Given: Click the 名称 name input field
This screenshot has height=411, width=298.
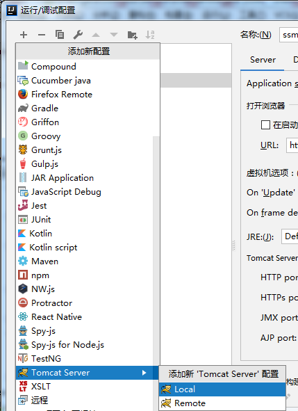Looking at the screenshot, I should pos(288,35).
